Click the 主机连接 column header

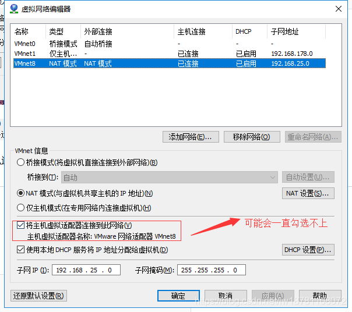(x=203, y=31)
